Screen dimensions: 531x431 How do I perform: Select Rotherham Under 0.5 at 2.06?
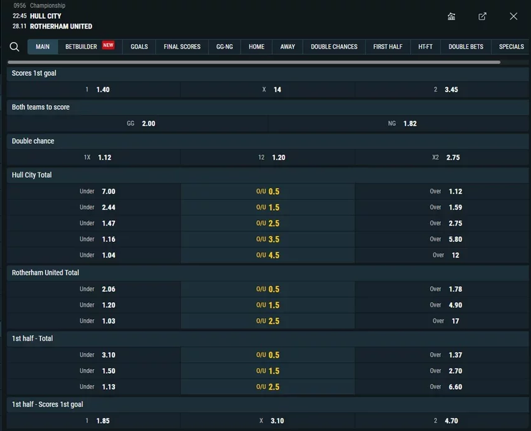[94, 289]
